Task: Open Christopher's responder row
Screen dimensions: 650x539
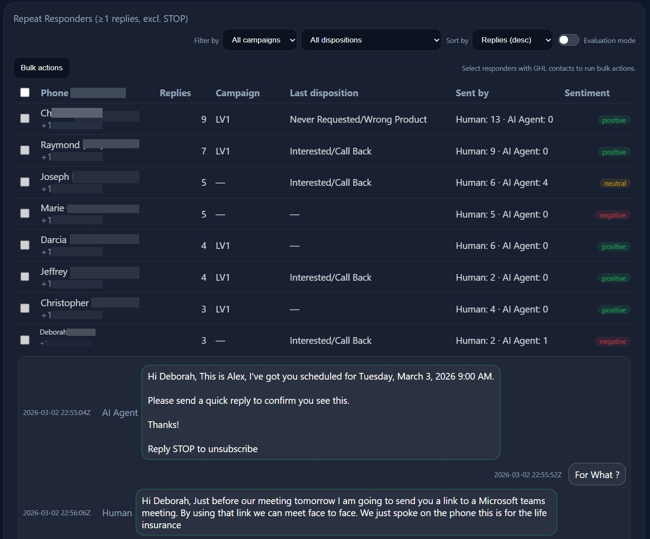Action: [65, 303]
